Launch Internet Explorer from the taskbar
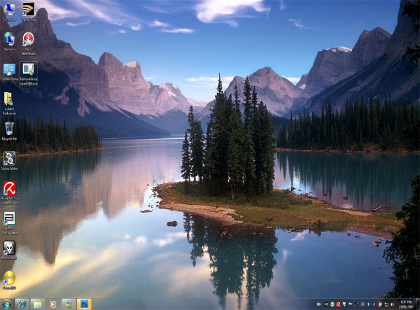This screenshot has width=420, height=310. [22, 304]
